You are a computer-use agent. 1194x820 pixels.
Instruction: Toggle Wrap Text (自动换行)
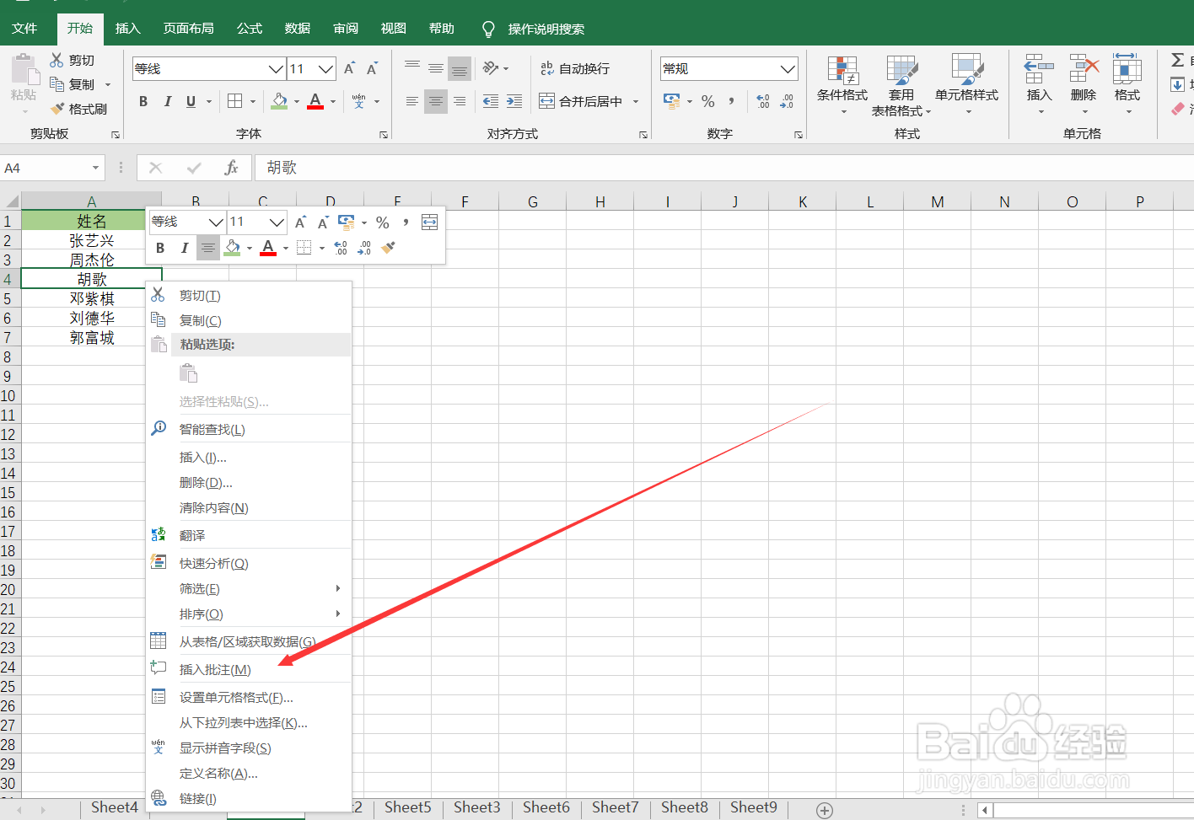[x=574, y=68]
